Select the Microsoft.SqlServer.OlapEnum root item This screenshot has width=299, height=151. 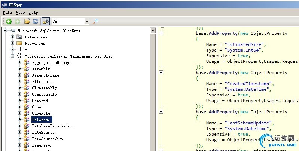tap(49, 31)
